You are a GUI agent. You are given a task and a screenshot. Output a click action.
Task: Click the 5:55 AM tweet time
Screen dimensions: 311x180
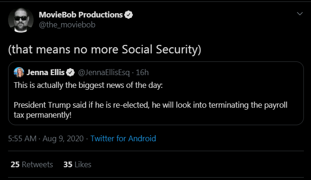22,138
